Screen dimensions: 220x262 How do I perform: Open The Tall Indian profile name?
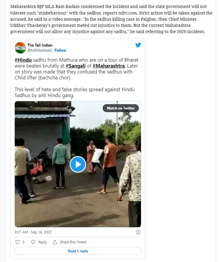coord(40,45)
